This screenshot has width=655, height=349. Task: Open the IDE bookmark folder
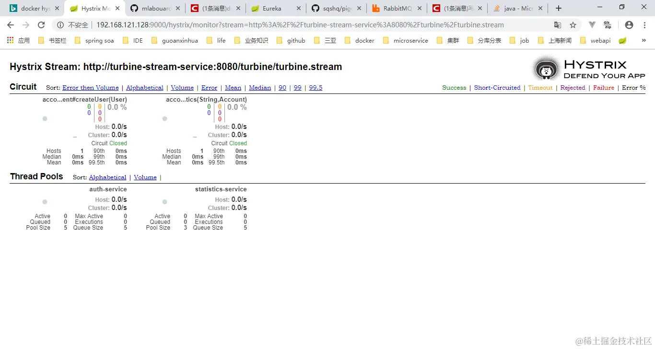tap(132, 40)
